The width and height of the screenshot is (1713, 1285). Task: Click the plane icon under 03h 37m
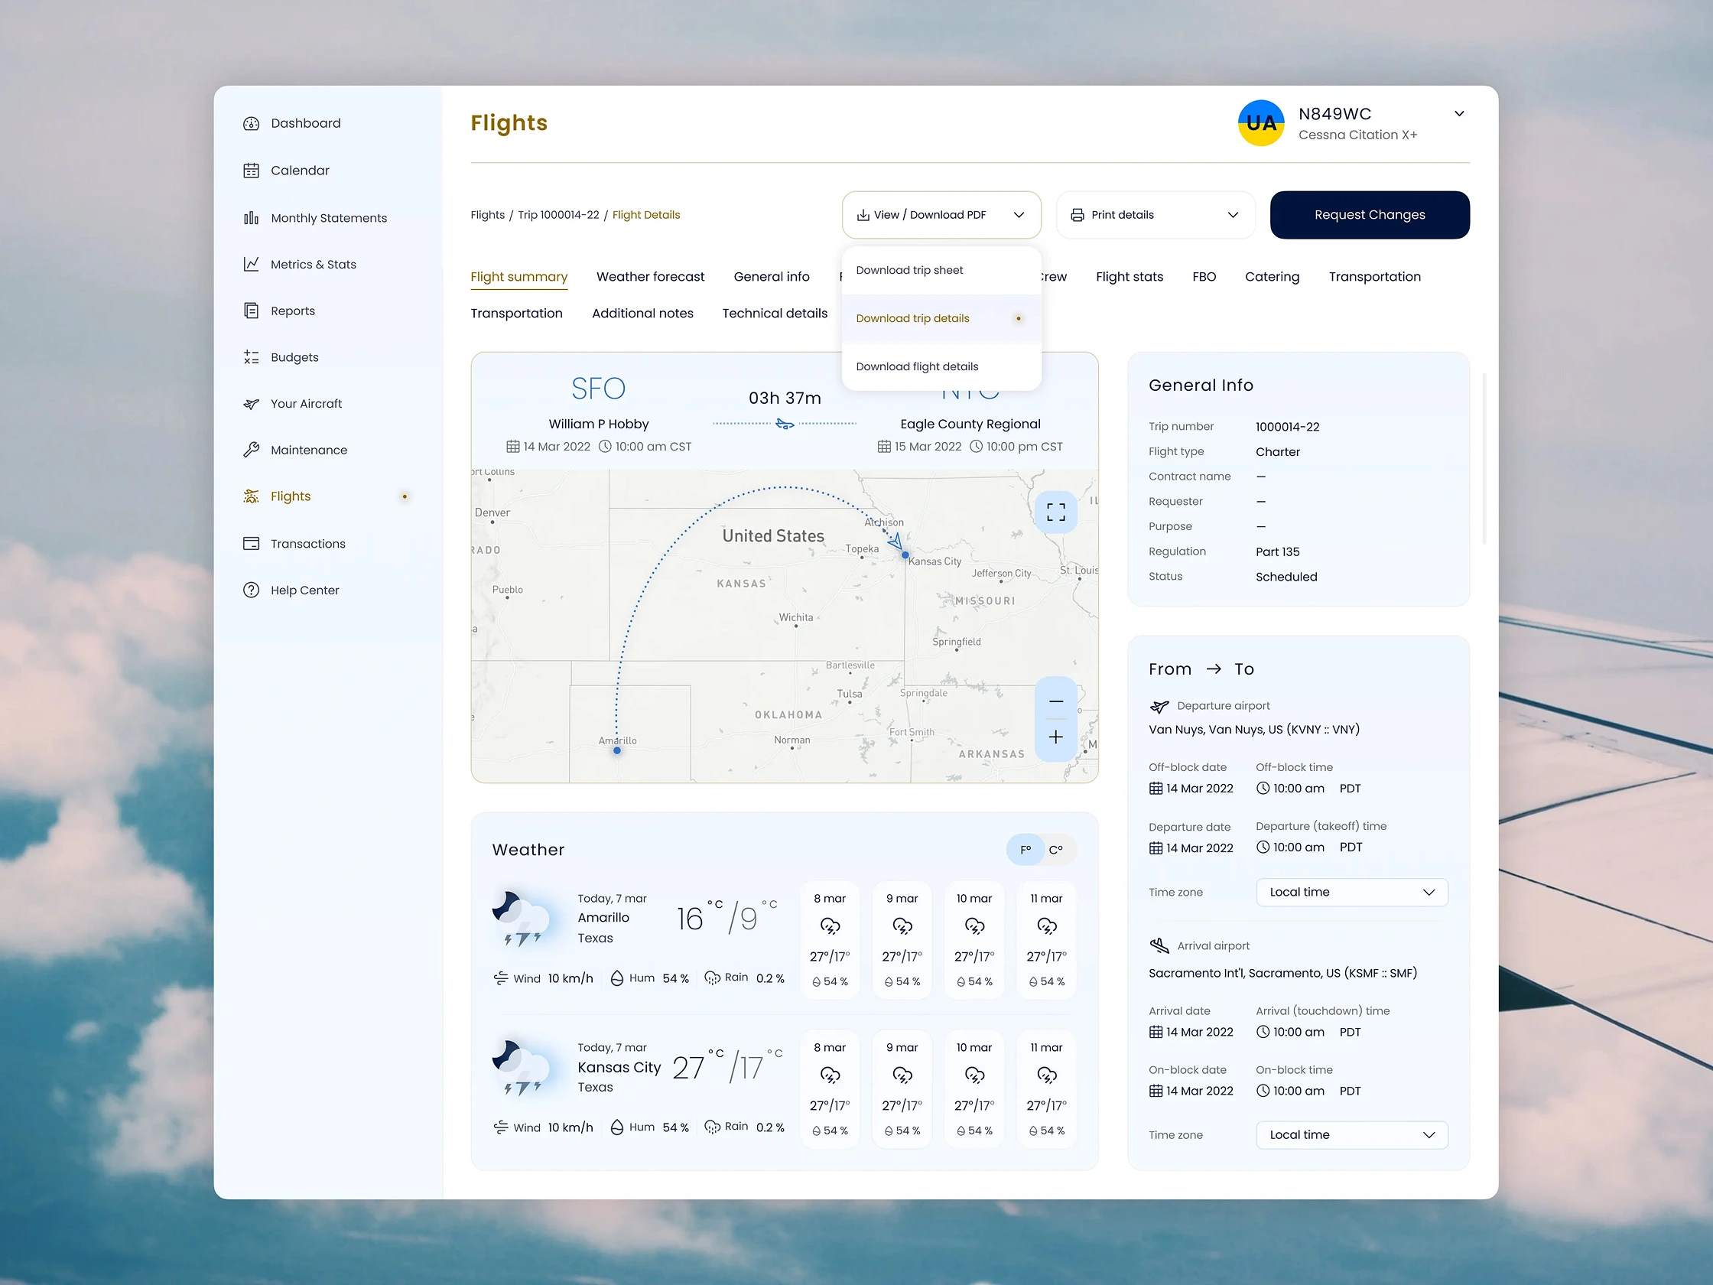coord(785,424)
